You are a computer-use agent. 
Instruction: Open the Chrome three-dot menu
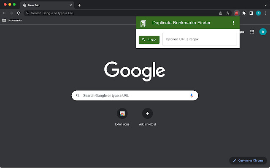[x=265, y=13]
